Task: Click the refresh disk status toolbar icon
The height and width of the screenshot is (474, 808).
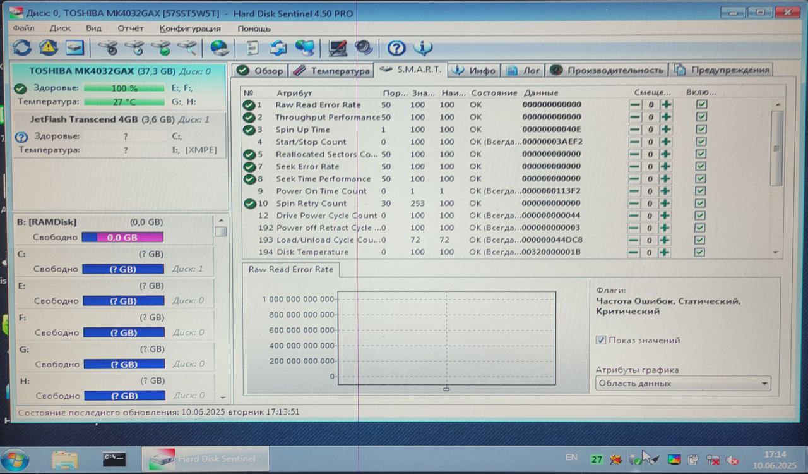Action: (22, 47)
